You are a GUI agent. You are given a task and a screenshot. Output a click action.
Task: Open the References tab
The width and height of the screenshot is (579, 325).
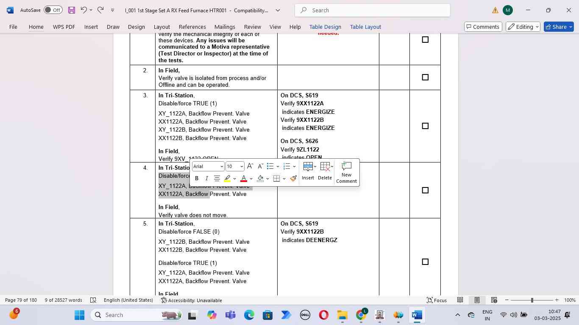tap(192, 27)
